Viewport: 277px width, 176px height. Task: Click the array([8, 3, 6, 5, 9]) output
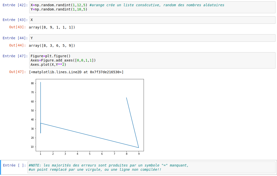pos(52,45)
